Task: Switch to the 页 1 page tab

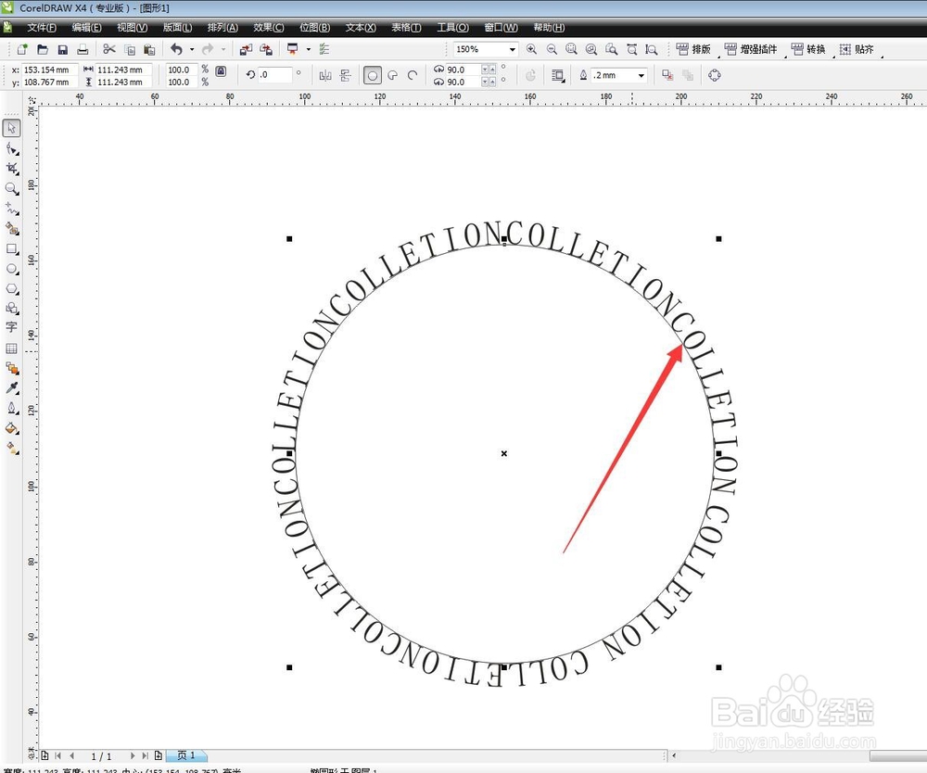Action: (x=185, y=755)
